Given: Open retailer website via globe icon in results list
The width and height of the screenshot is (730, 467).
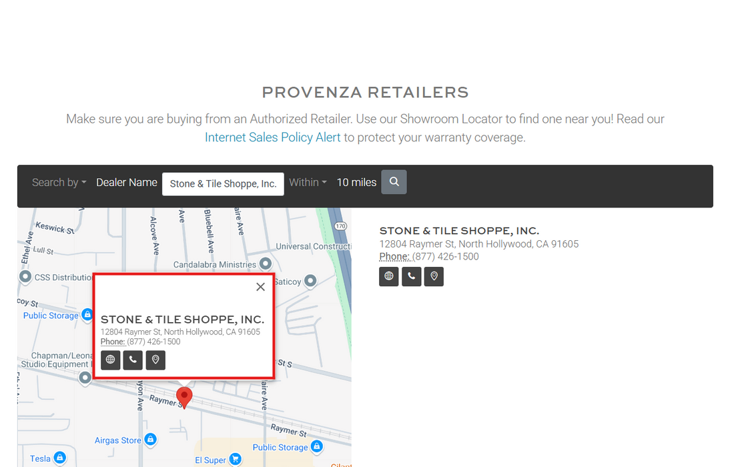Looking at the screenshot, I should (x=389, y=276).
